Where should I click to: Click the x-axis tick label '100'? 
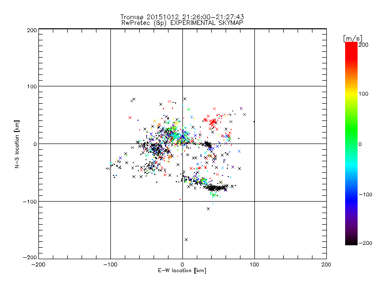[254, 264]
